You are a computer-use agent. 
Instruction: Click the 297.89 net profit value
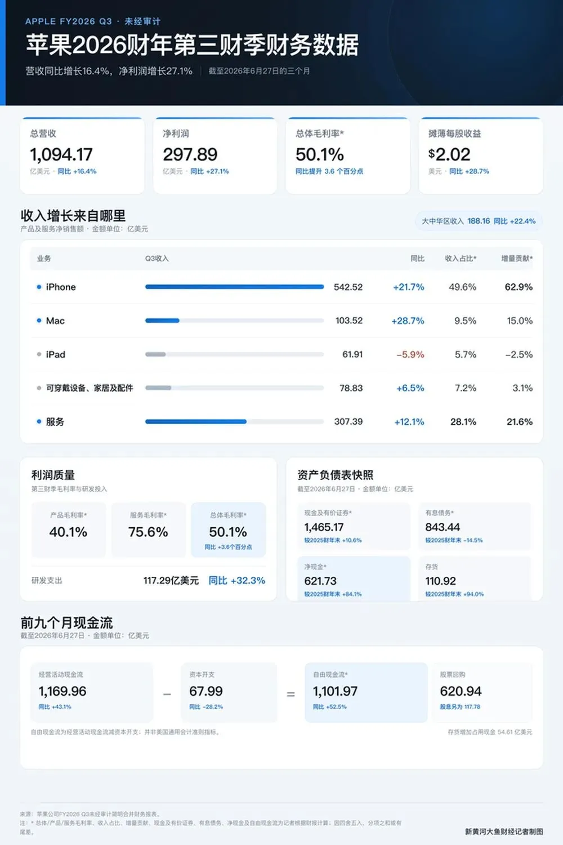(x=190, y=154)
